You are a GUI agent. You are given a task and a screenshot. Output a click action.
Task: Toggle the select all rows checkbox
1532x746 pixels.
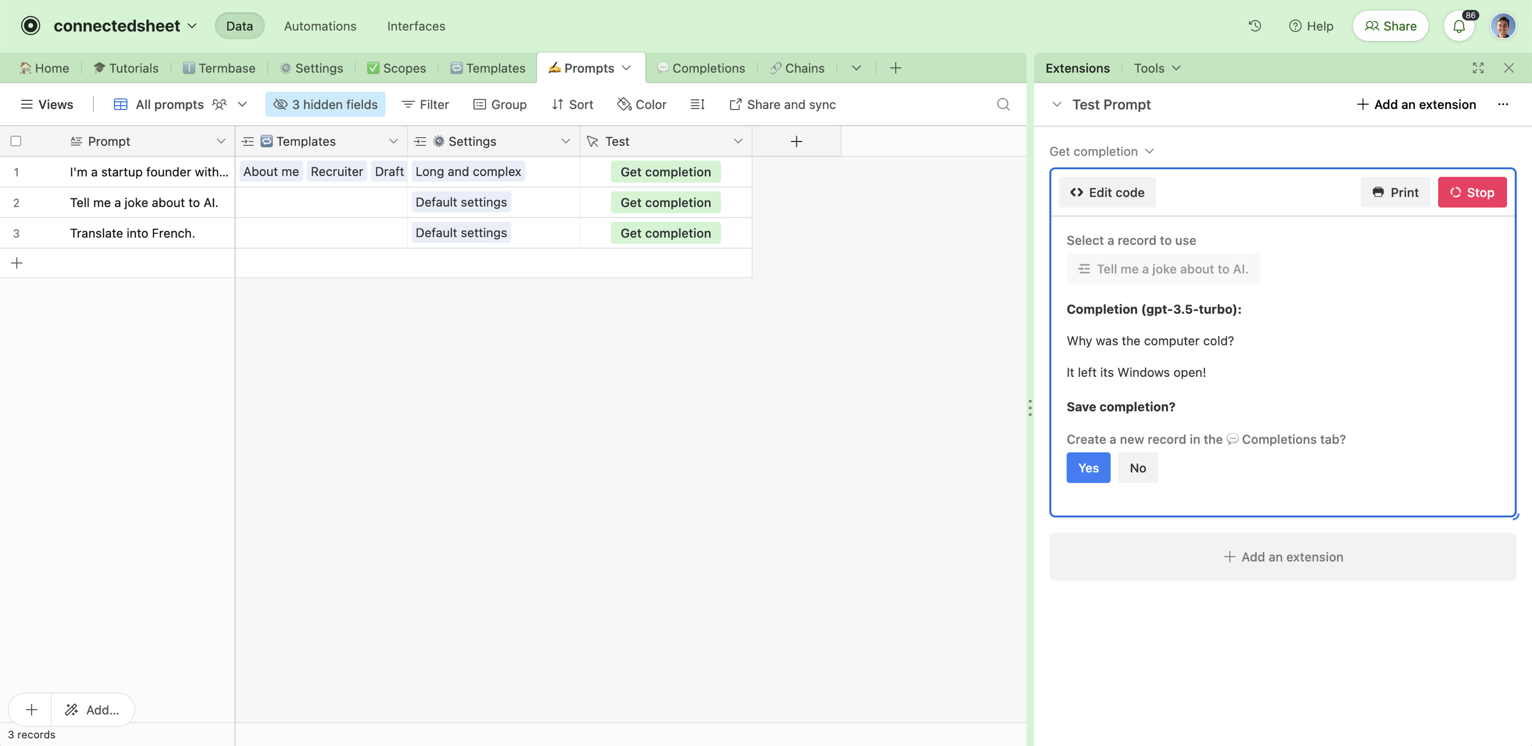16,142
